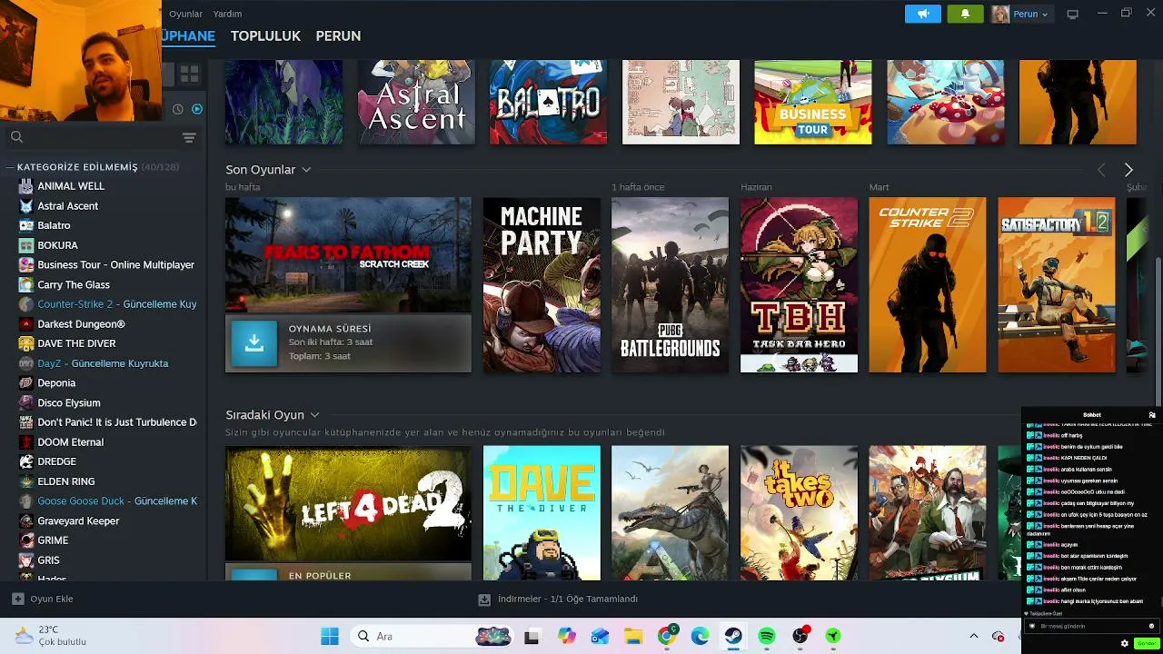The image size is (1163, 654).
Task: Open the Steam announcements megaphone button
Action: [x=922, y=14]
